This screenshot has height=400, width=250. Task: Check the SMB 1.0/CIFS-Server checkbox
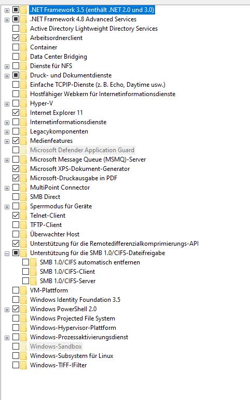25,281
